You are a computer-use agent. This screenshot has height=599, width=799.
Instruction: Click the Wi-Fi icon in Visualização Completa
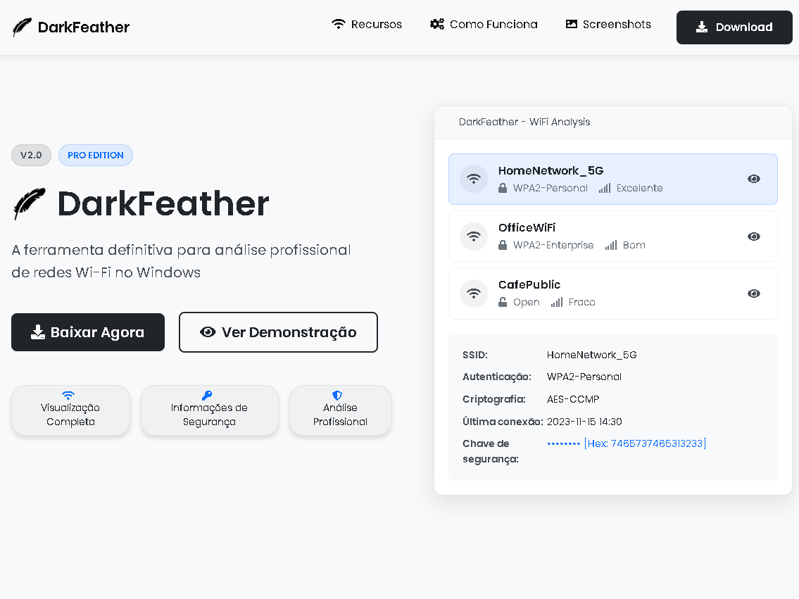tap(68, 396)
